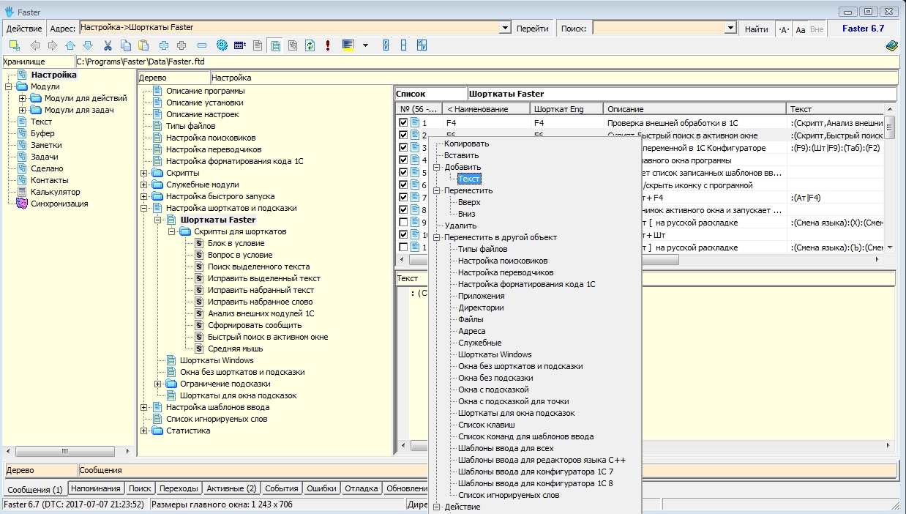This screenshot has width=906, height=514.
Task: Click the gray tree-structure document icon
Action: click(293, 45)
